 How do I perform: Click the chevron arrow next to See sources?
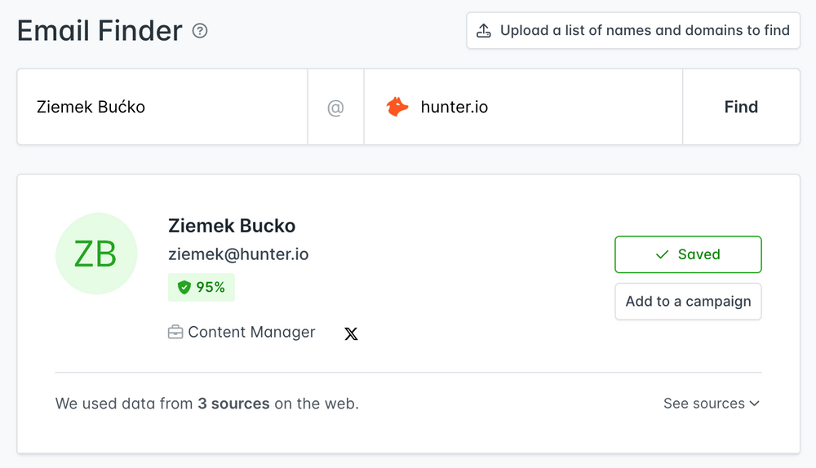pyautogui.click(x=754, y=404)
